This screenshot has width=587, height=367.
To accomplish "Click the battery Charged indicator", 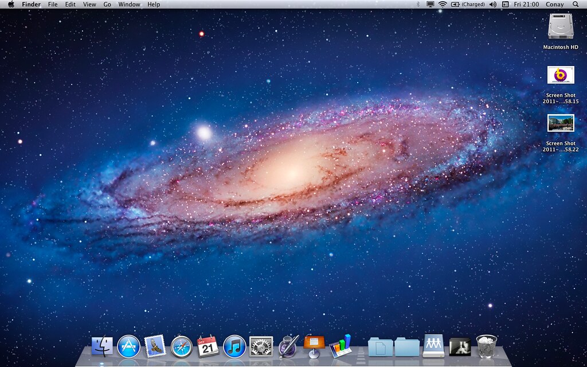I will point(468,5).
